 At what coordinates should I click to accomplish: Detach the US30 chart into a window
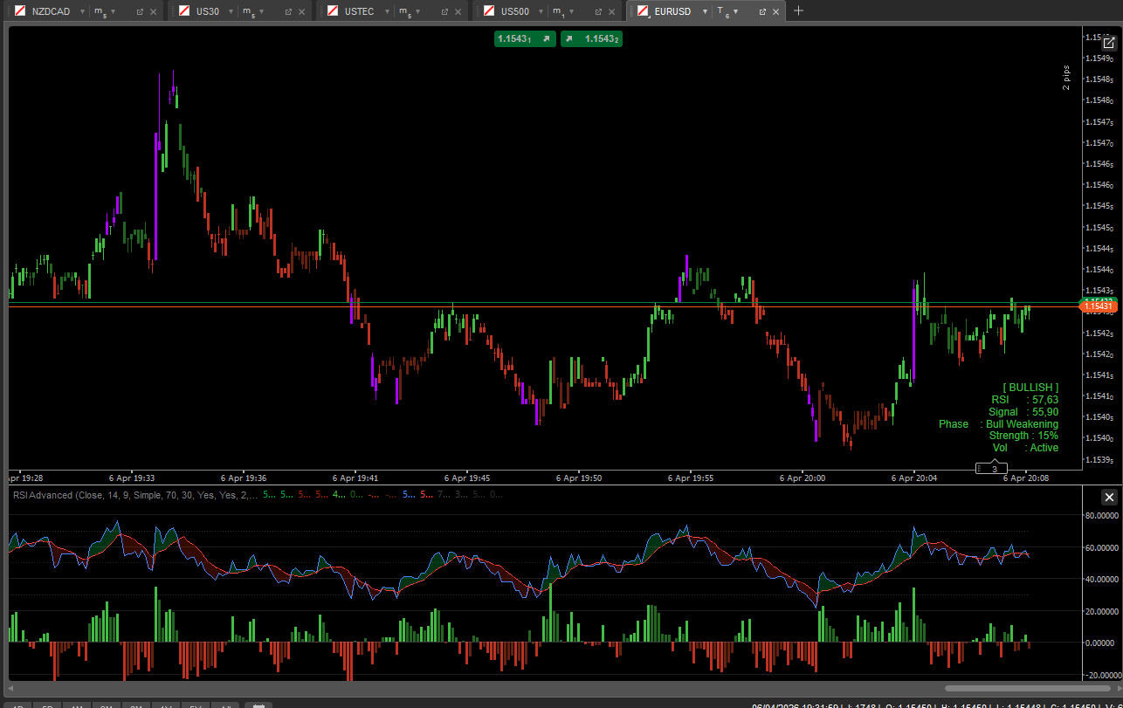click(x=289, y=11)
